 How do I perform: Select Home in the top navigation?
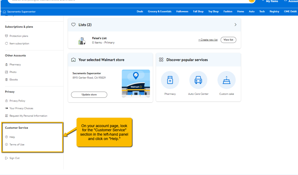tap(240, 12)
